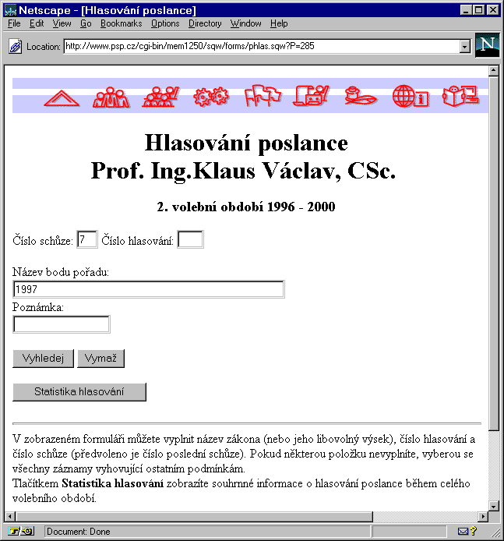The image size is (504, 541).
Task: Open the Edit menu
Action: (x=37, y=23)
